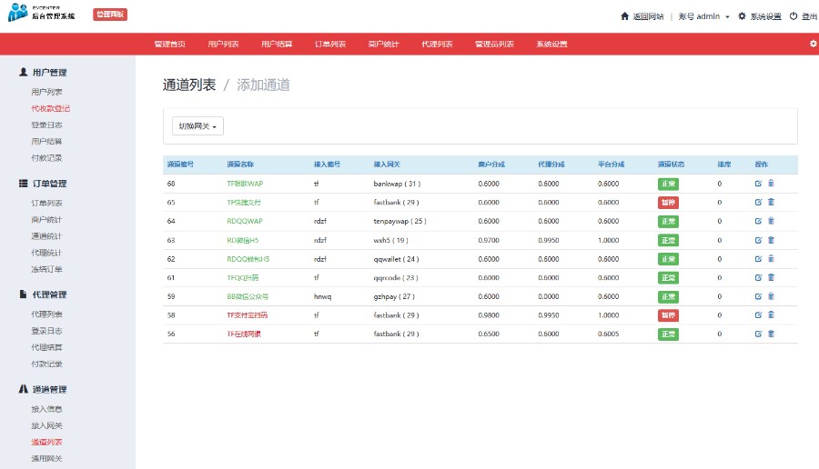
Task: Open 系统设置 in red nav bar
Action: (551, 44)
